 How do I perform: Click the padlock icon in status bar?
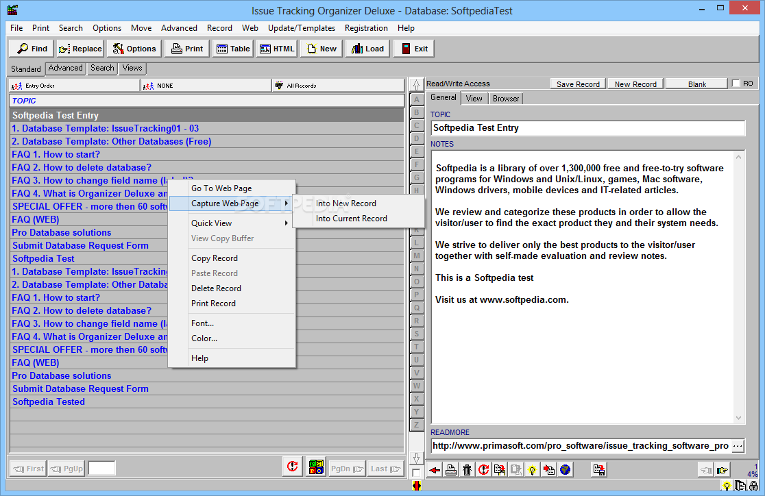pyautogui.click(x=754, y=486)
